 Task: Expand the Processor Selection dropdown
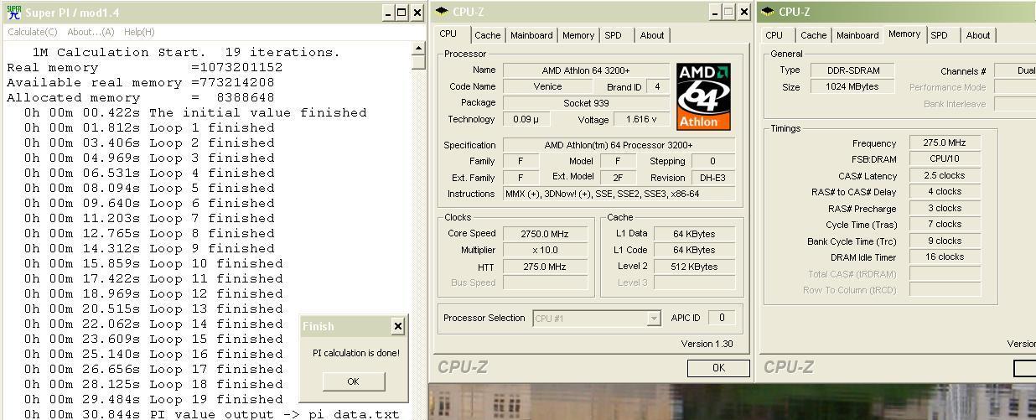pyautogui.click(x=654, y=318)
